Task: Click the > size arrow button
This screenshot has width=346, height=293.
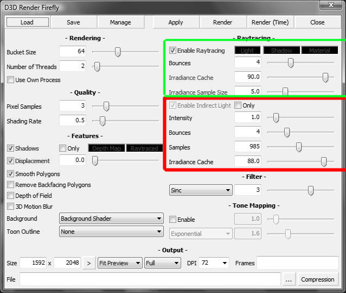Action: pyautogui.click(x=89, y=263)
